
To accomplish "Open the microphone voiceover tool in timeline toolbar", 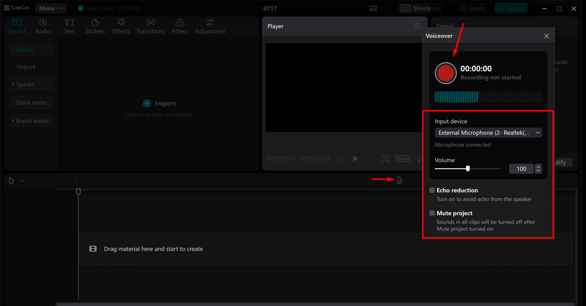I will point(399,181).
